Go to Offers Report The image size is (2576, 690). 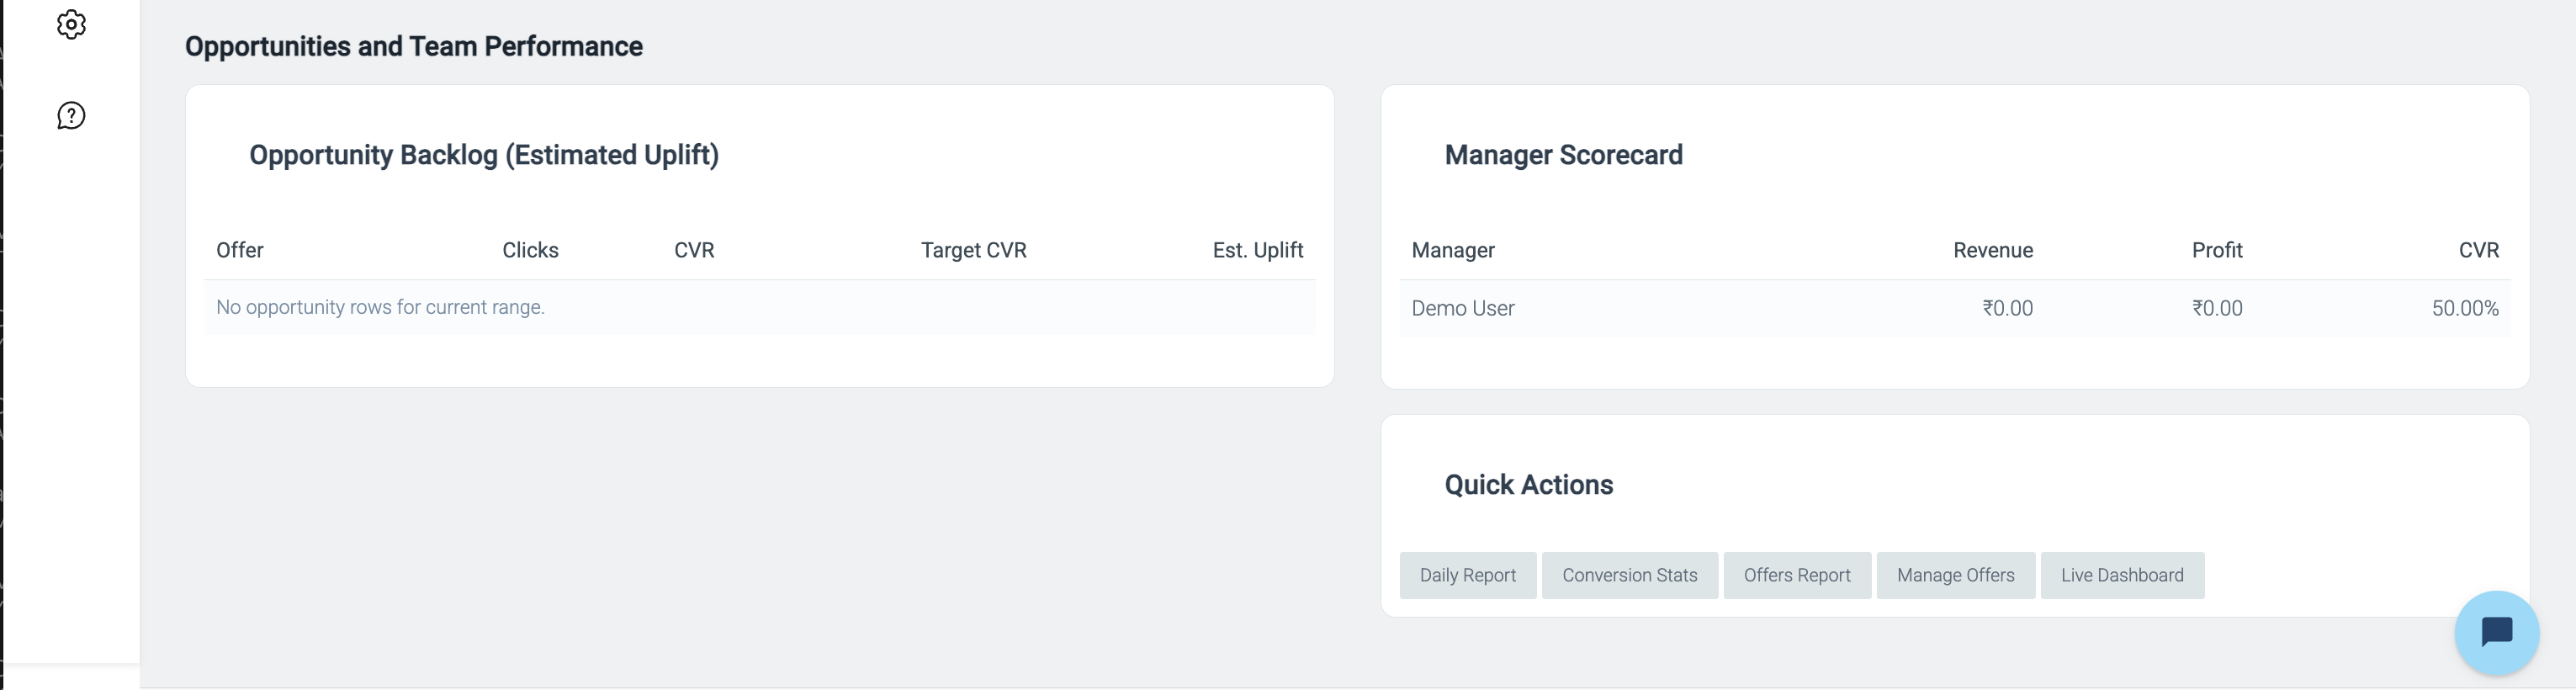point(1797,575)
